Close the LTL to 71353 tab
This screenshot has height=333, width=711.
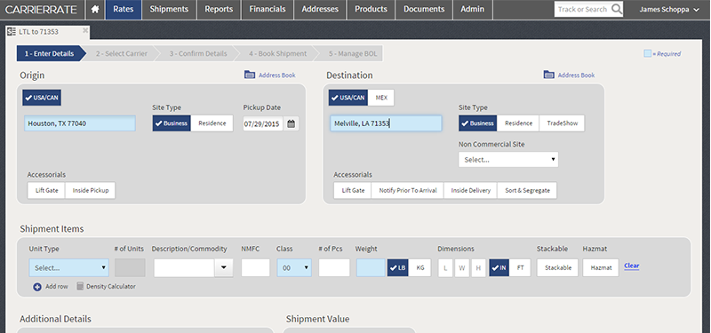(x=85, y=31)
